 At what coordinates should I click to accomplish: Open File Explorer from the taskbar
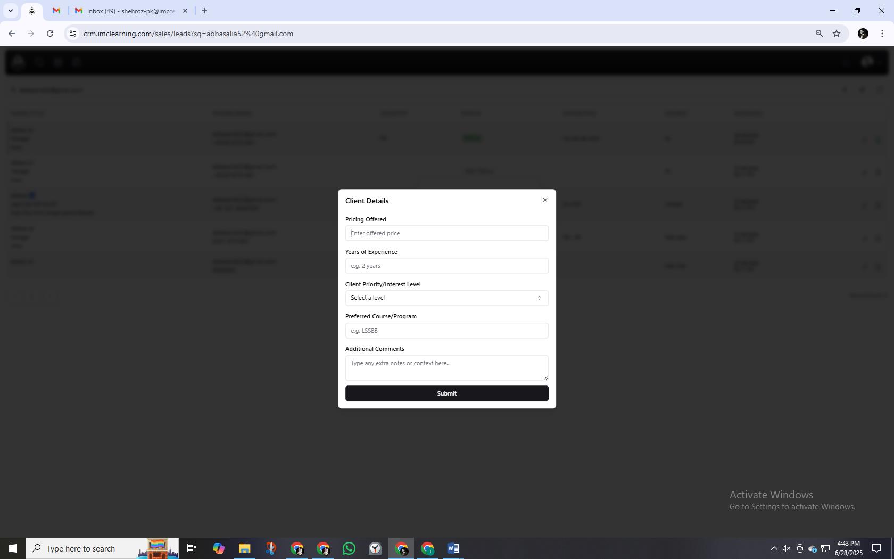coord(244,548)
